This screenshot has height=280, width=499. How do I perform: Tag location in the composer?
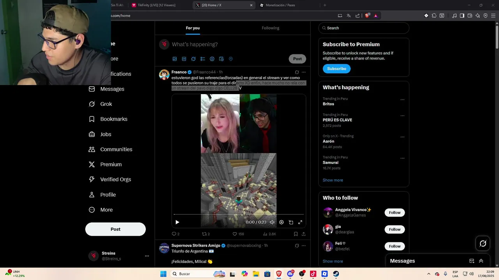[231, 59]
